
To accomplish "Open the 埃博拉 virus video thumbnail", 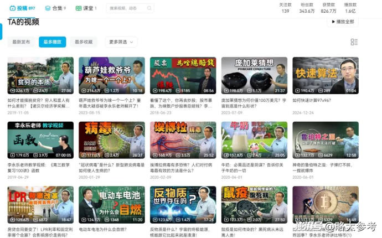I will pos(183,140).
